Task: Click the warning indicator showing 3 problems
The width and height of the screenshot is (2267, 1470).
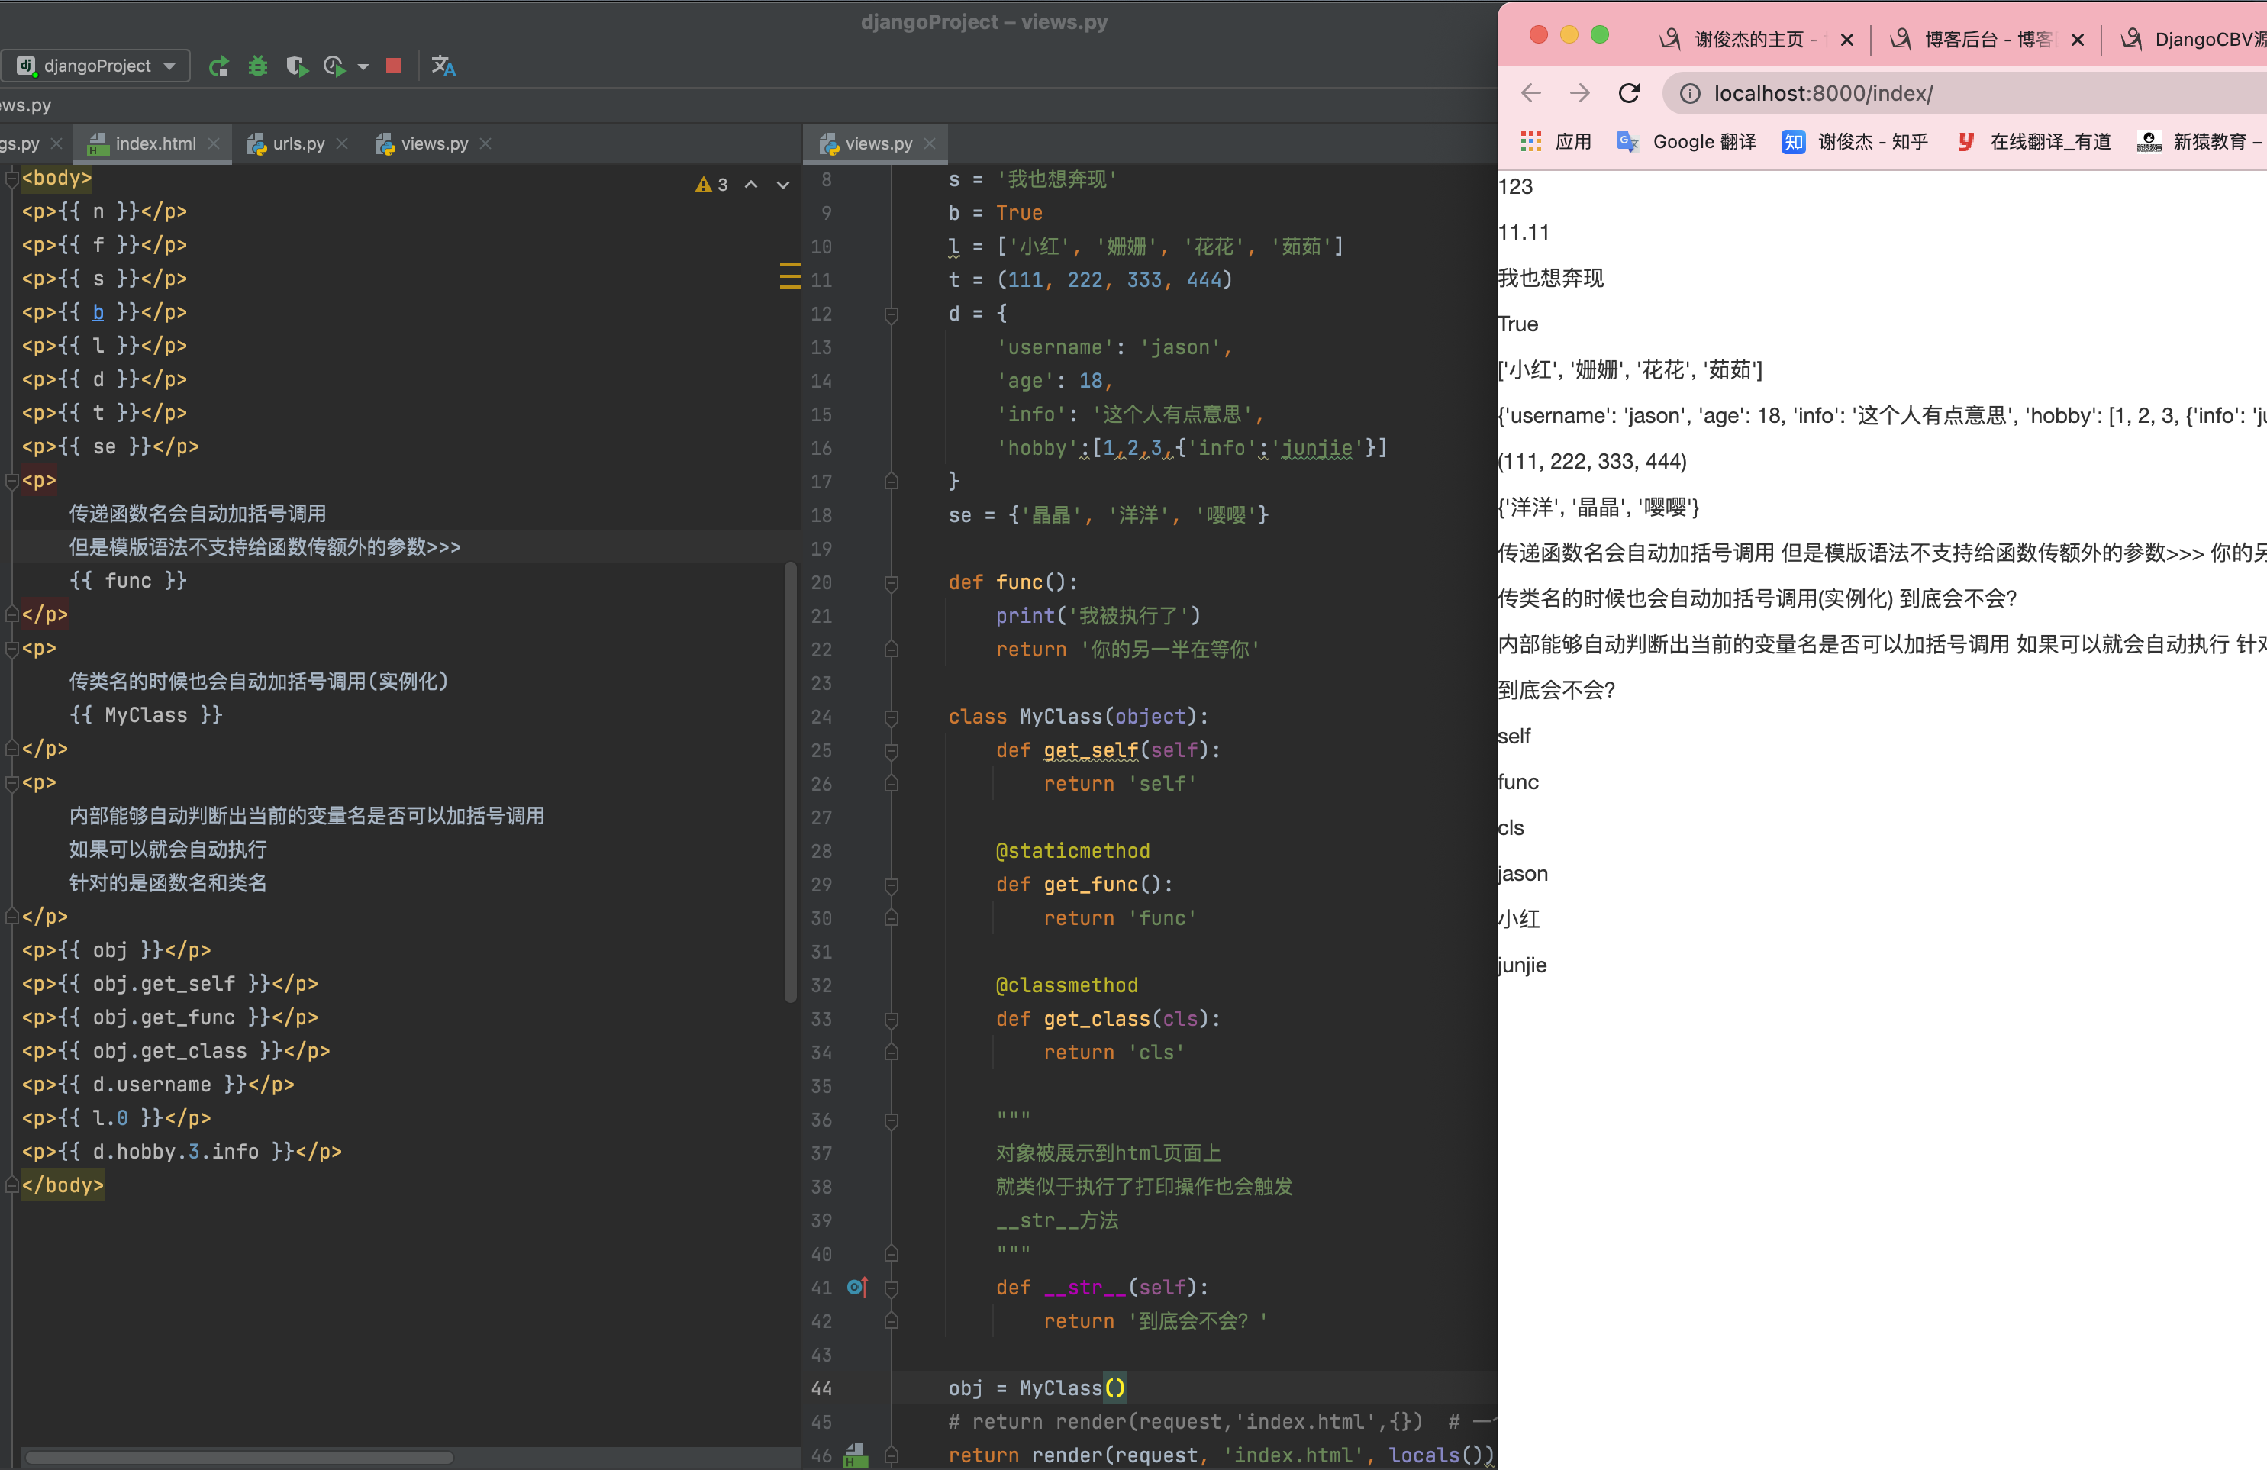Action: pyautogui.click(x=711, y=185)
